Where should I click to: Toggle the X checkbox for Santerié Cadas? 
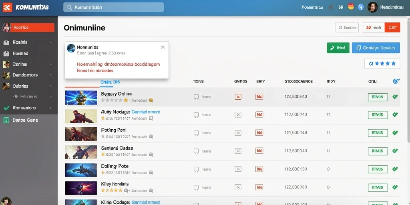pyautogui.click(x=238, y=151)
